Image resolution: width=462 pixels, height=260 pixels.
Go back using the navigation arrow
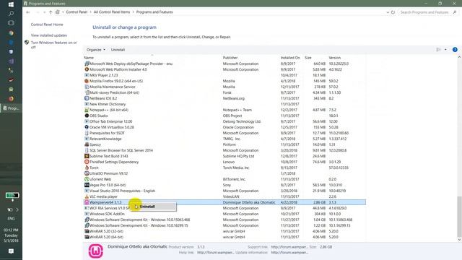click(x=28, y=12)
